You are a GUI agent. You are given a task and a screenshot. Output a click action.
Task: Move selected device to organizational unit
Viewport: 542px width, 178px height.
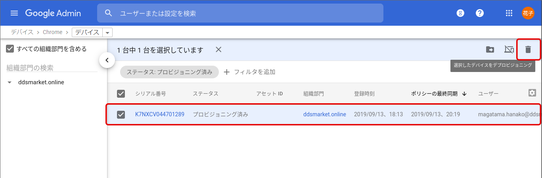point(490,49)
